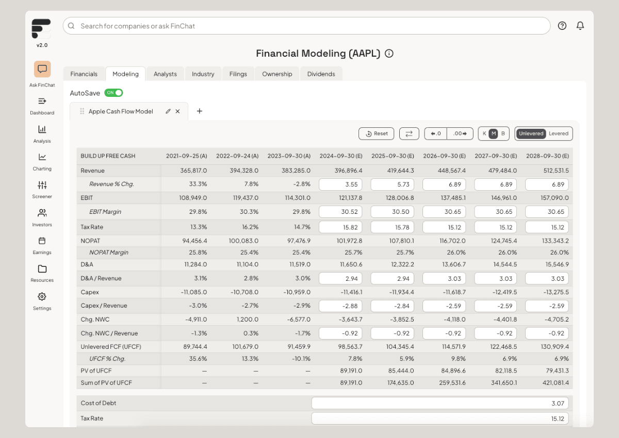Increase decimal places button
Viewport: 619px width, 438px height.
(460, 133)
